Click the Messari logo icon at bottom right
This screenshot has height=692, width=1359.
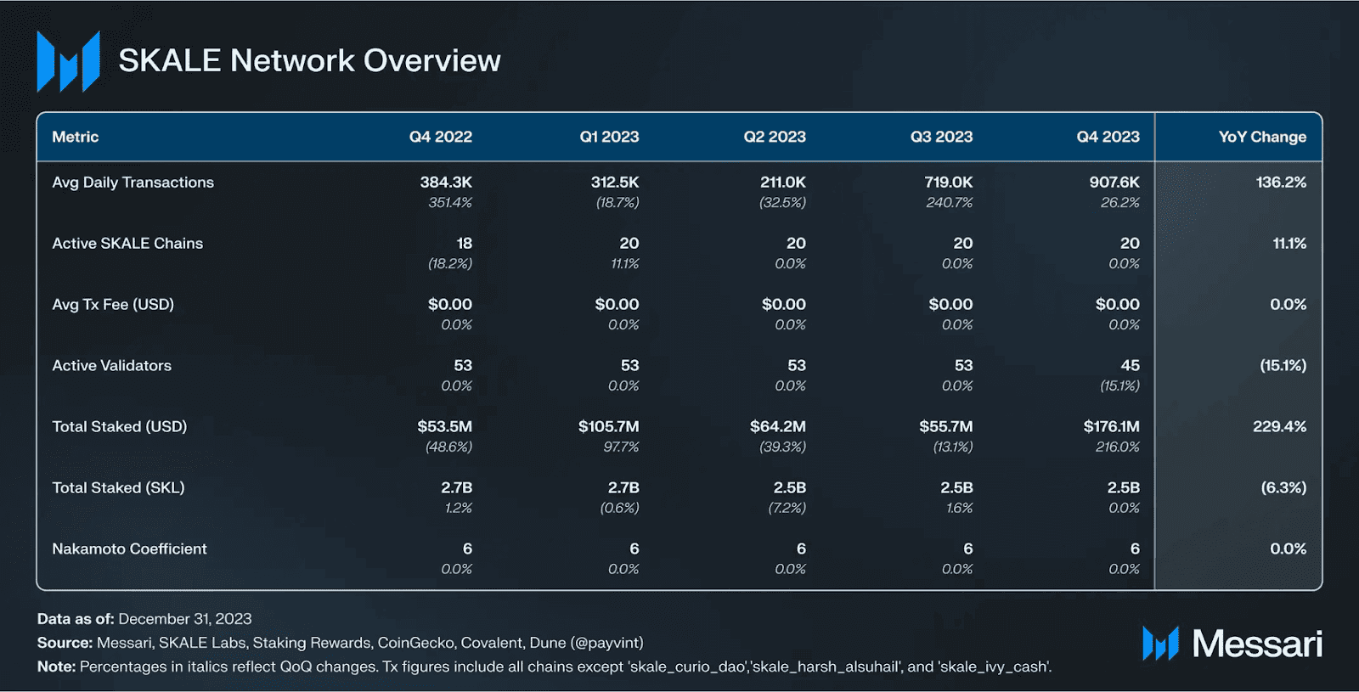click(1160, 644)
